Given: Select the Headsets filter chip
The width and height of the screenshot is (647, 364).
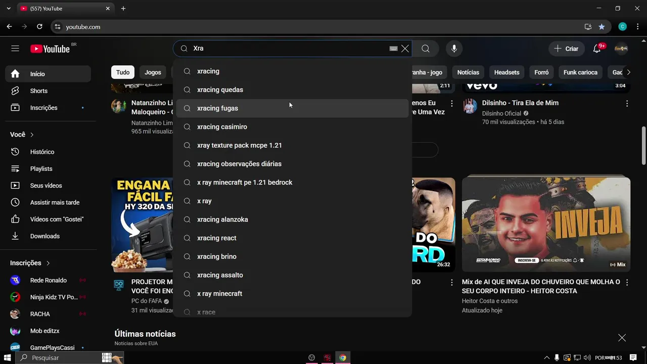Looking at the screenshot, I should [506, 72].
